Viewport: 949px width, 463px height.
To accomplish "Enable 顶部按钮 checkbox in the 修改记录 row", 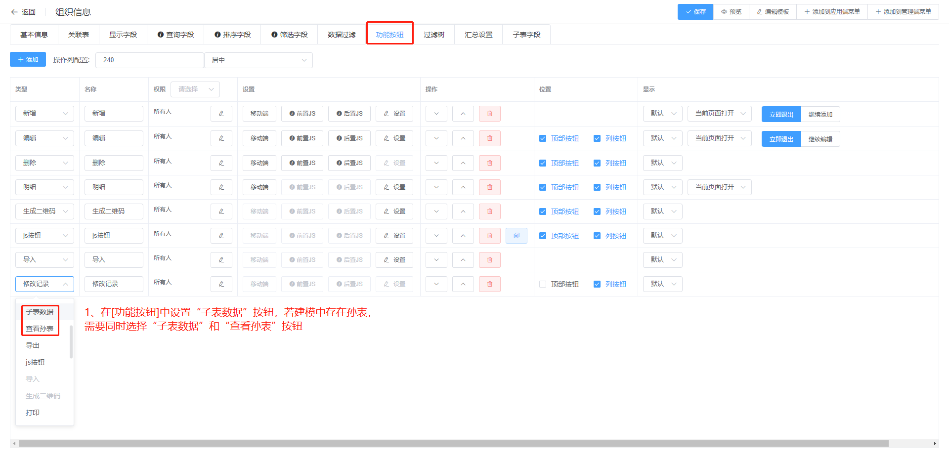I will pyautogui.click(x=543, y=284).
